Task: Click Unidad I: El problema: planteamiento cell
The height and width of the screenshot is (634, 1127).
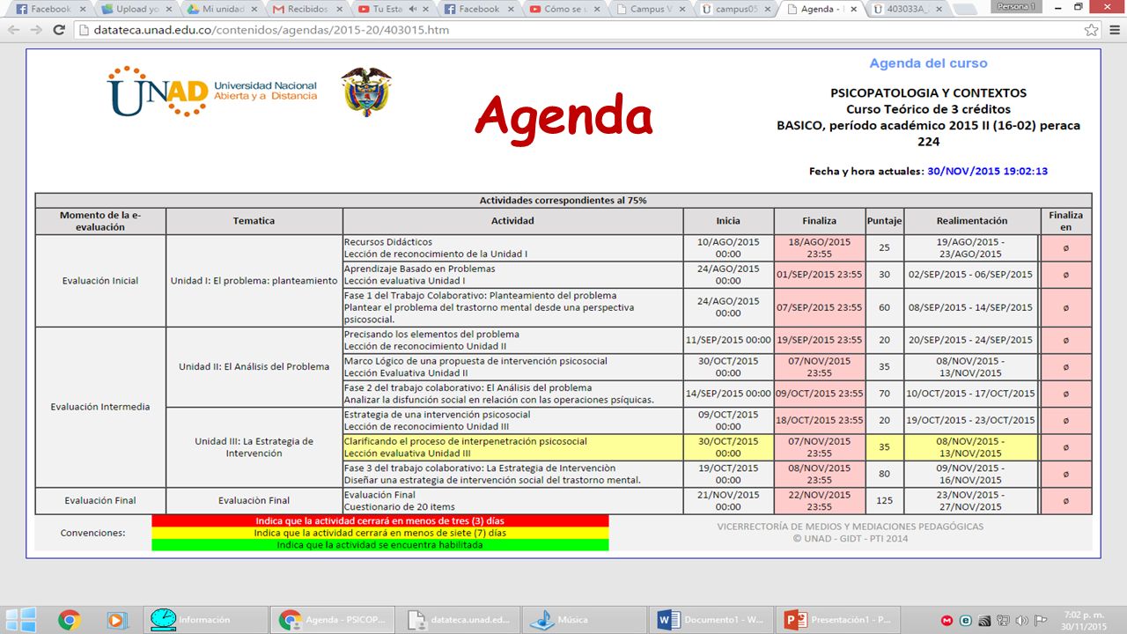Action: [x=254, y=281]
